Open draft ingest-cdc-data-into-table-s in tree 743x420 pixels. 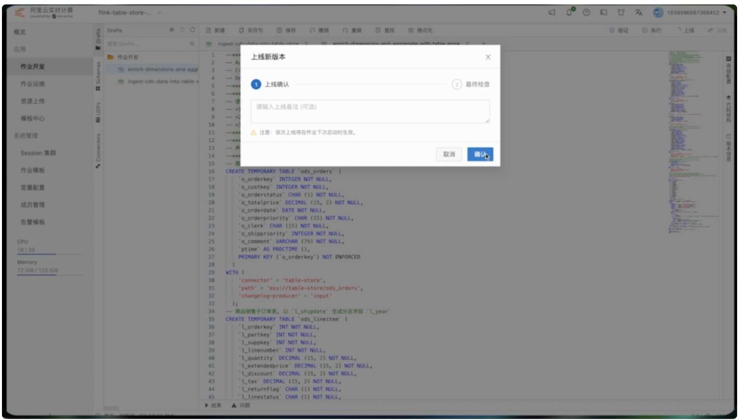pyautogui.click(x=158, y=81)
